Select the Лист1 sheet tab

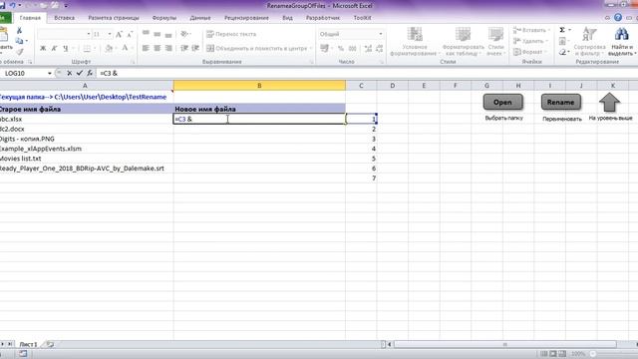tap(28, 344)
